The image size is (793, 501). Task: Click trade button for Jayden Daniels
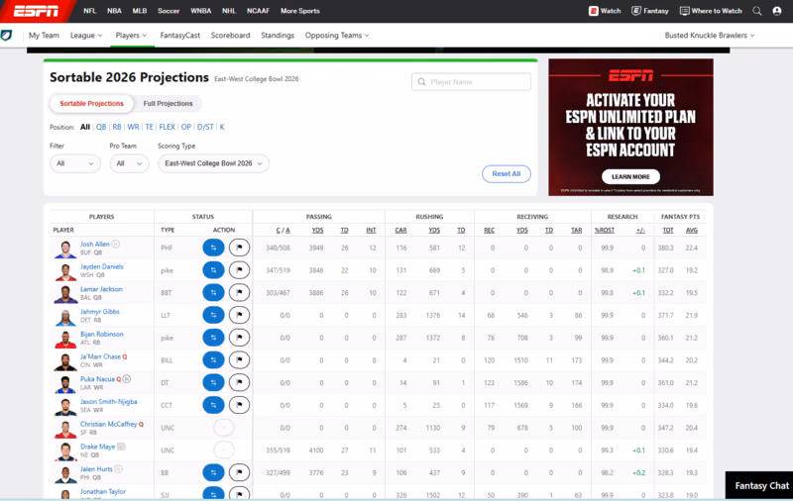(213, 270)
